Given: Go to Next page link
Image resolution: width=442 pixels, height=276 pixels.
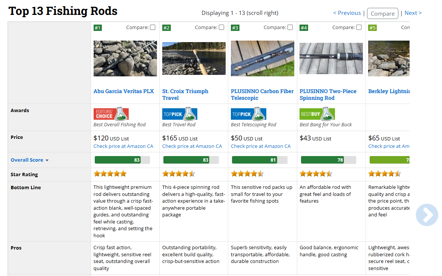Looking at the screenshot, I should pyautogui.click(x=413, y=13).
